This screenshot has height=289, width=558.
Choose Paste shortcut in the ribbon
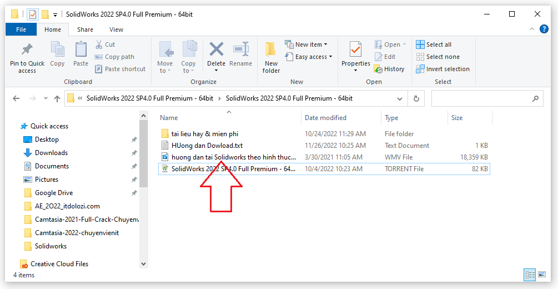120,69
